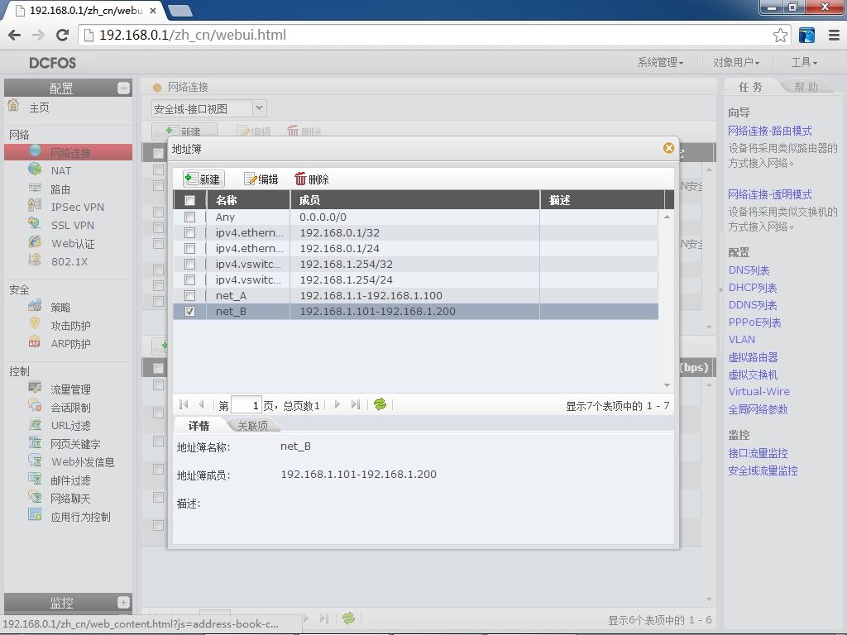
Task: Open the Virtual-Wire link
Action: 759,391
